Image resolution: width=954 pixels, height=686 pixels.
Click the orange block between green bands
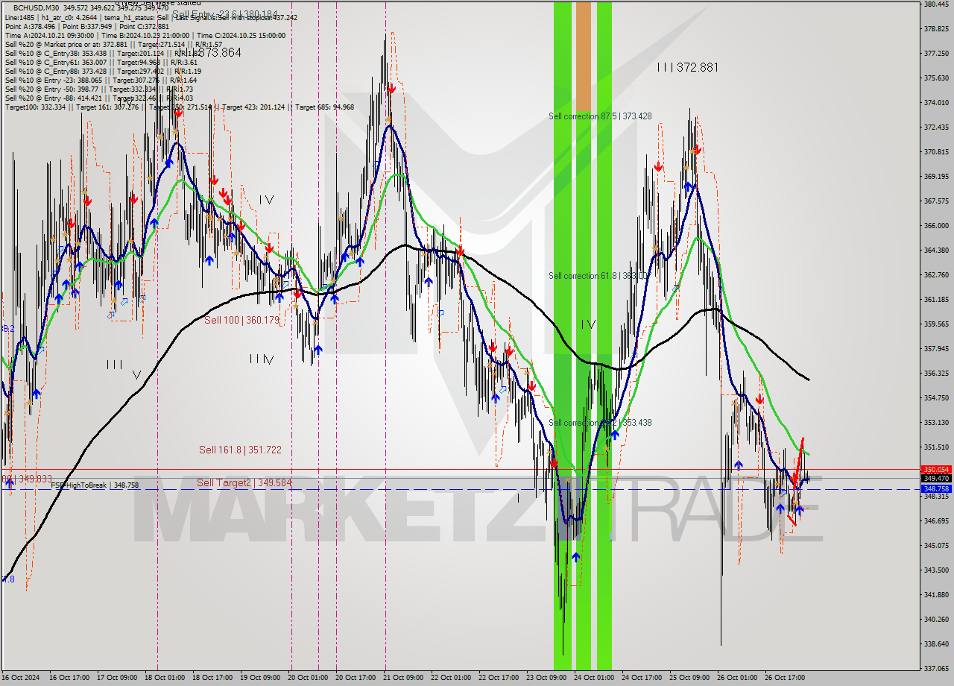583,57
